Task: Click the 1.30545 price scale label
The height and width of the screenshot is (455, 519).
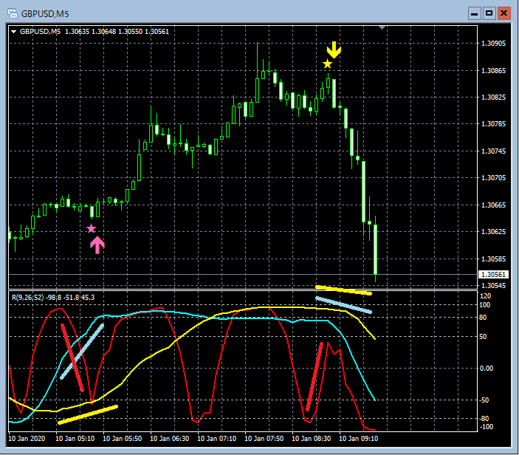Action: coord(493,285)
